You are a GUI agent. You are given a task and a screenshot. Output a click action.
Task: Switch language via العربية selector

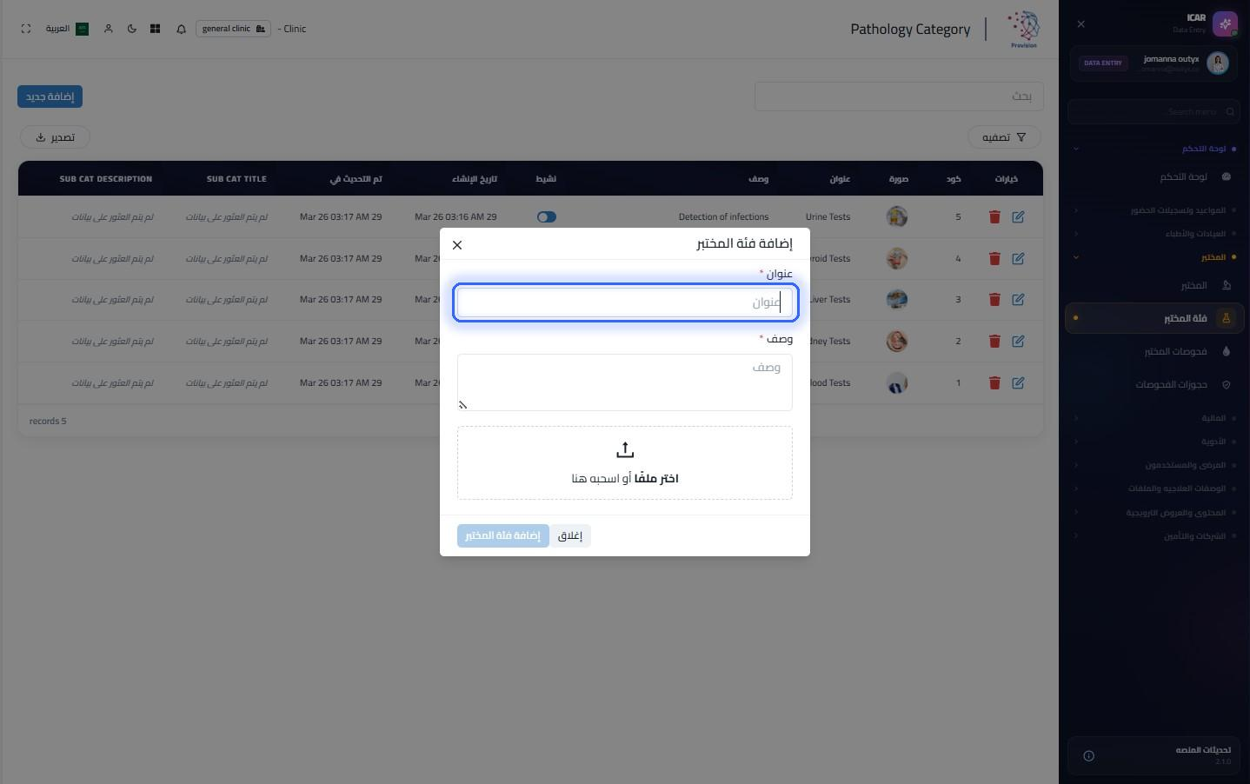[x=67, y=29]
